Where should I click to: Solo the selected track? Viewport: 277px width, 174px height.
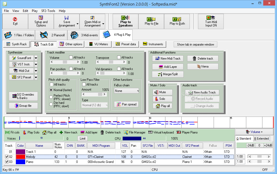(x=162, y=99)
